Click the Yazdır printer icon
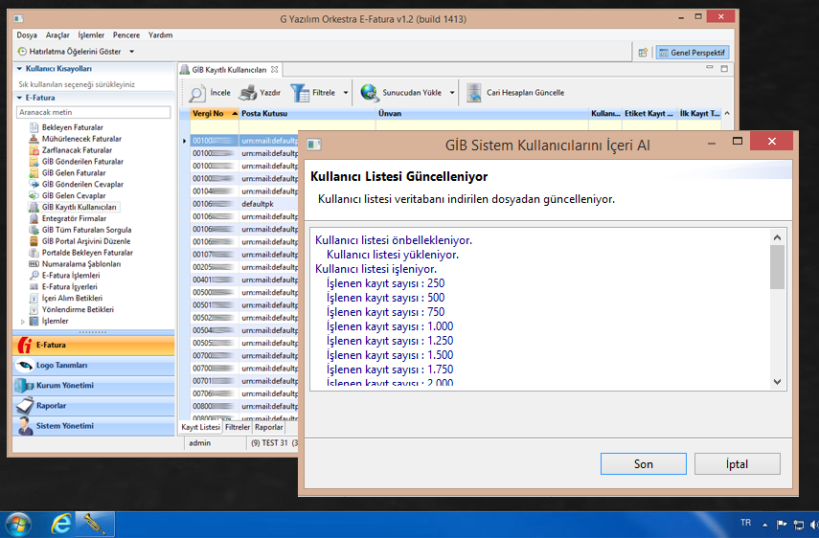819x538 pixels. tap(248, 93)
